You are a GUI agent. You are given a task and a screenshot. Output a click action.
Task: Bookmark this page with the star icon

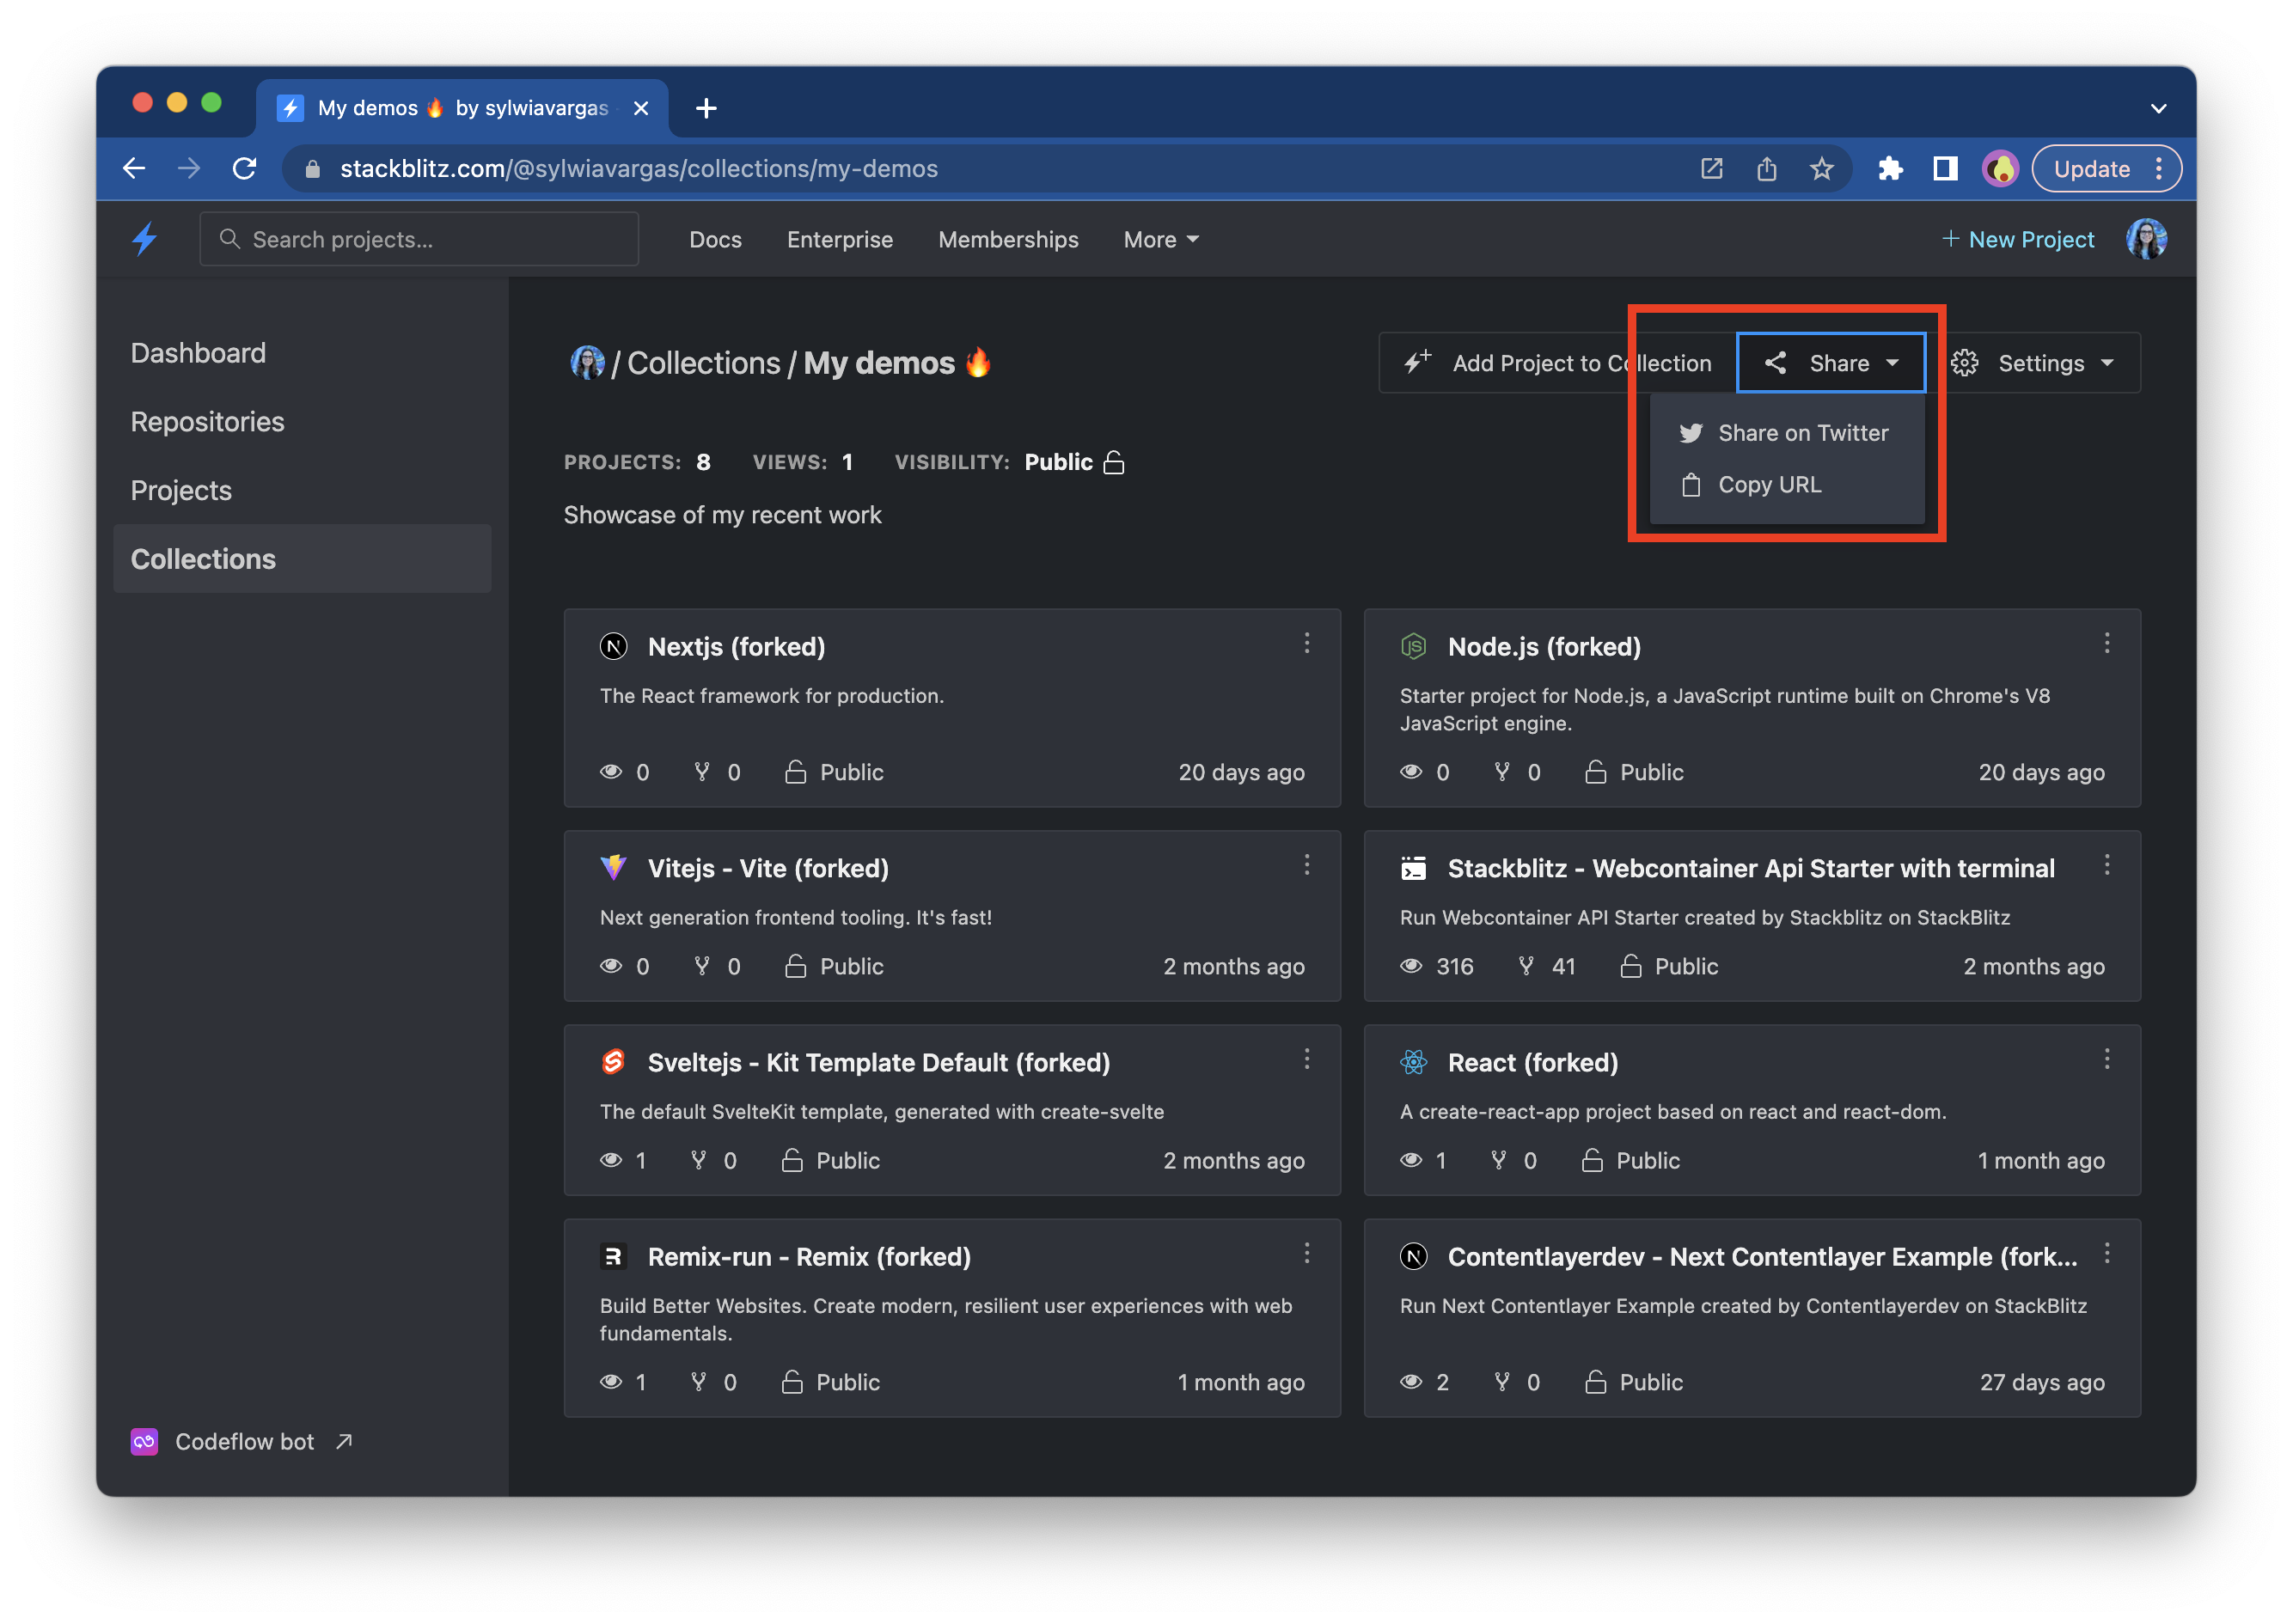(x=1821, y=169)
